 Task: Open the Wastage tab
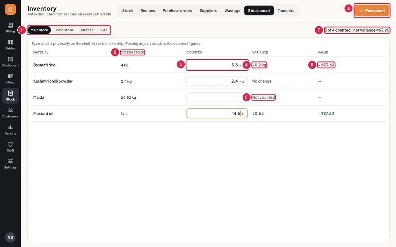coord(232,10)
